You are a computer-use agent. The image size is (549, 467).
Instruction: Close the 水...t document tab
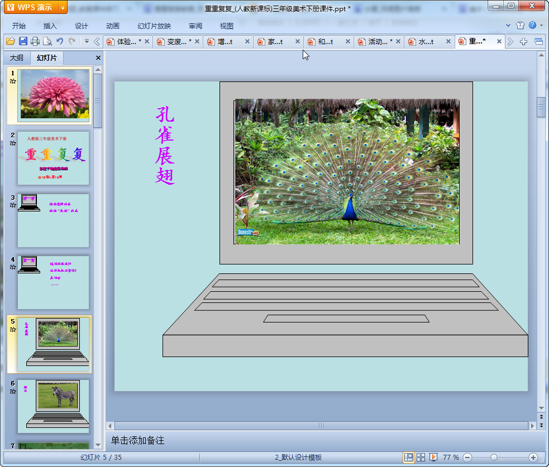pos(448,41)
